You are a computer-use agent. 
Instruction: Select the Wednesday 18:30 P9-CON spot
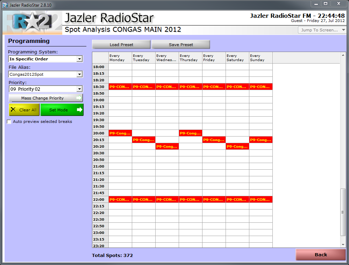pyautogui.click(x=167, y=87)
